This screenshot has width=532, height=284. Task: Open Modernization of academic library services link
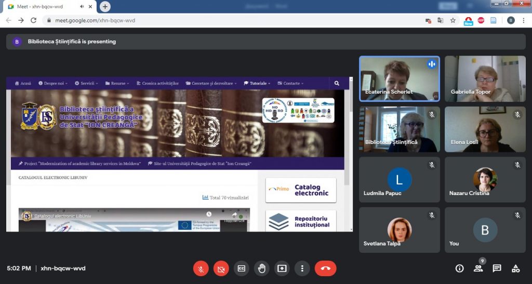(x=79, y=163)
